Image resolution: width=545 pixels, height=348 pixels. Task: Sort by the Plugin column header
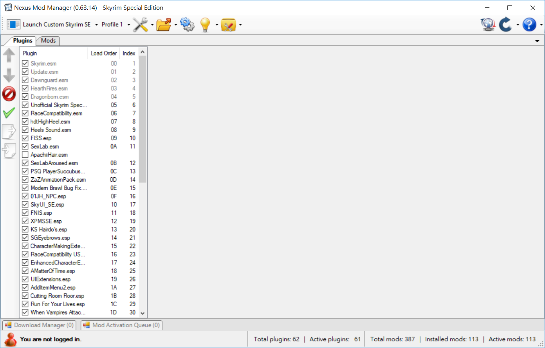(x=54, y=53)
